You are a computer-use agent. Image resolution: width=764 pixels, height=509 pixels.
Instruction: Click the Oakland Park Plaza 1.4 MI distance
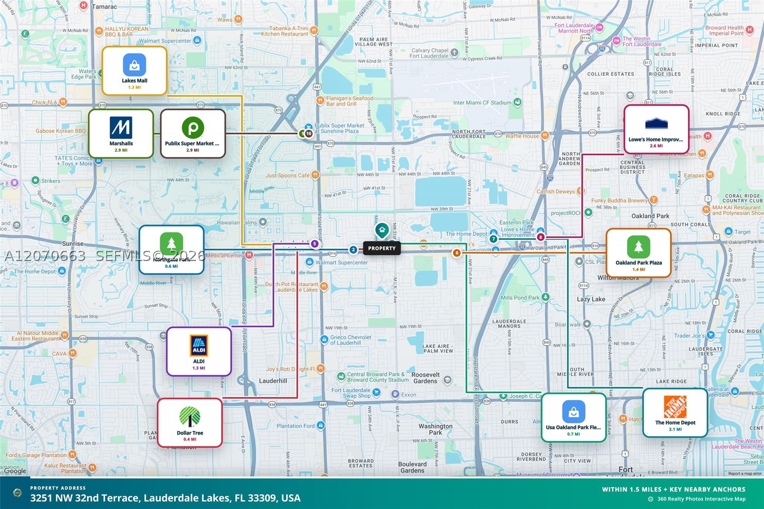pos(638,270)
